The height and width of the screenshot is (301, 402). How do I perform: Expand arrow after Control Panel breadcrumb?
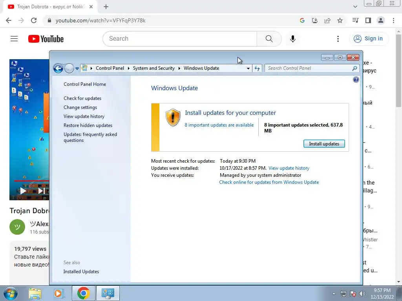click(128, 68)
